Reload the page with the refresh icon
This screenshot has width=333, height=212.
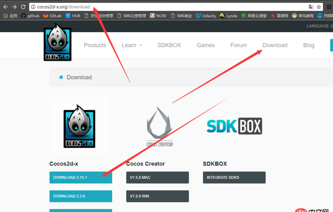23,7
